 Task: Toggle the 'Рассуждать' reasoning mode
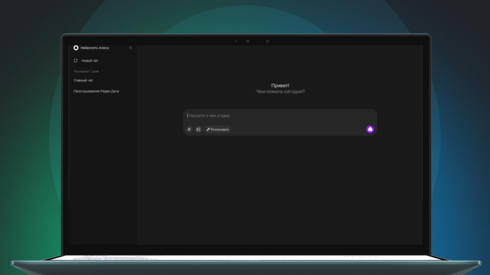click(x=218, y=129)
